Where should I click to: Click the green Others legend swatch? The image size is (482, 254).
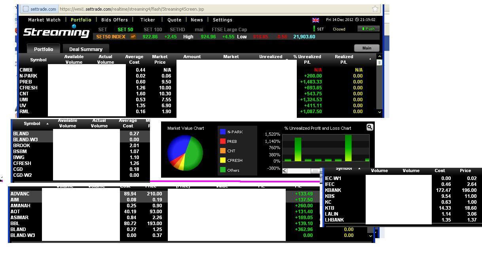(223, 170)
